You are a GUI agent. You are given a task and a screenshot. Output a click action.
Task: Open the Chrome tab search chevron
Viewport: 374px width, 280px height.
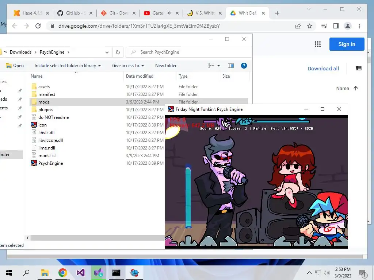[308, 9]
